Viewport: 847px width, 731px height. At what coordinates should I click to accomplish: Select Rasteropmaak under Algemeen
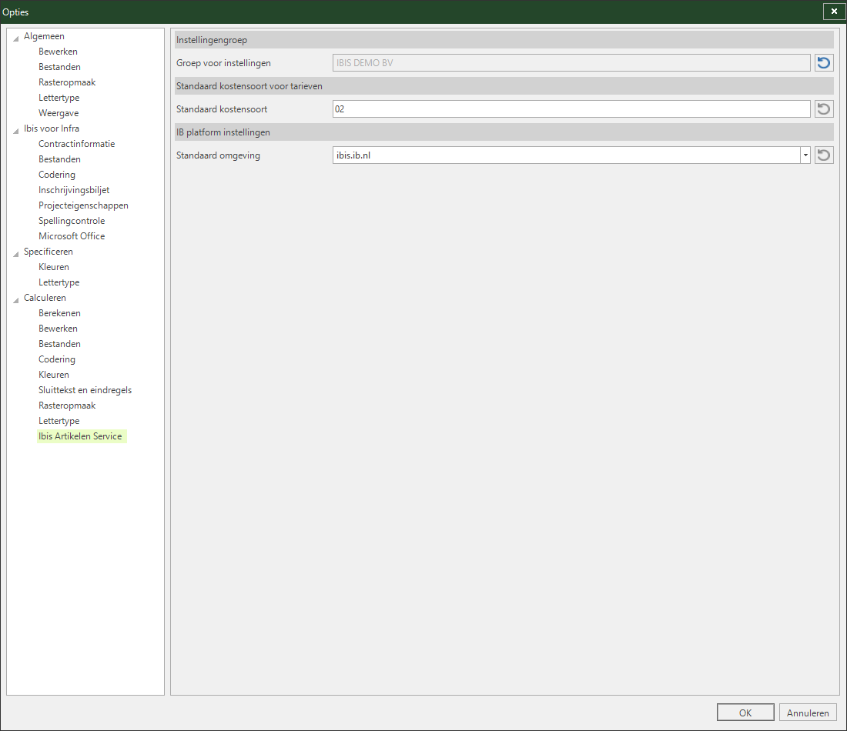point(67,82)
